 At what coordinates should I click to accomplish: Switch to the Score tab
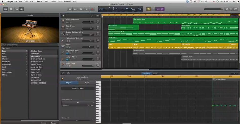point(155,73)
